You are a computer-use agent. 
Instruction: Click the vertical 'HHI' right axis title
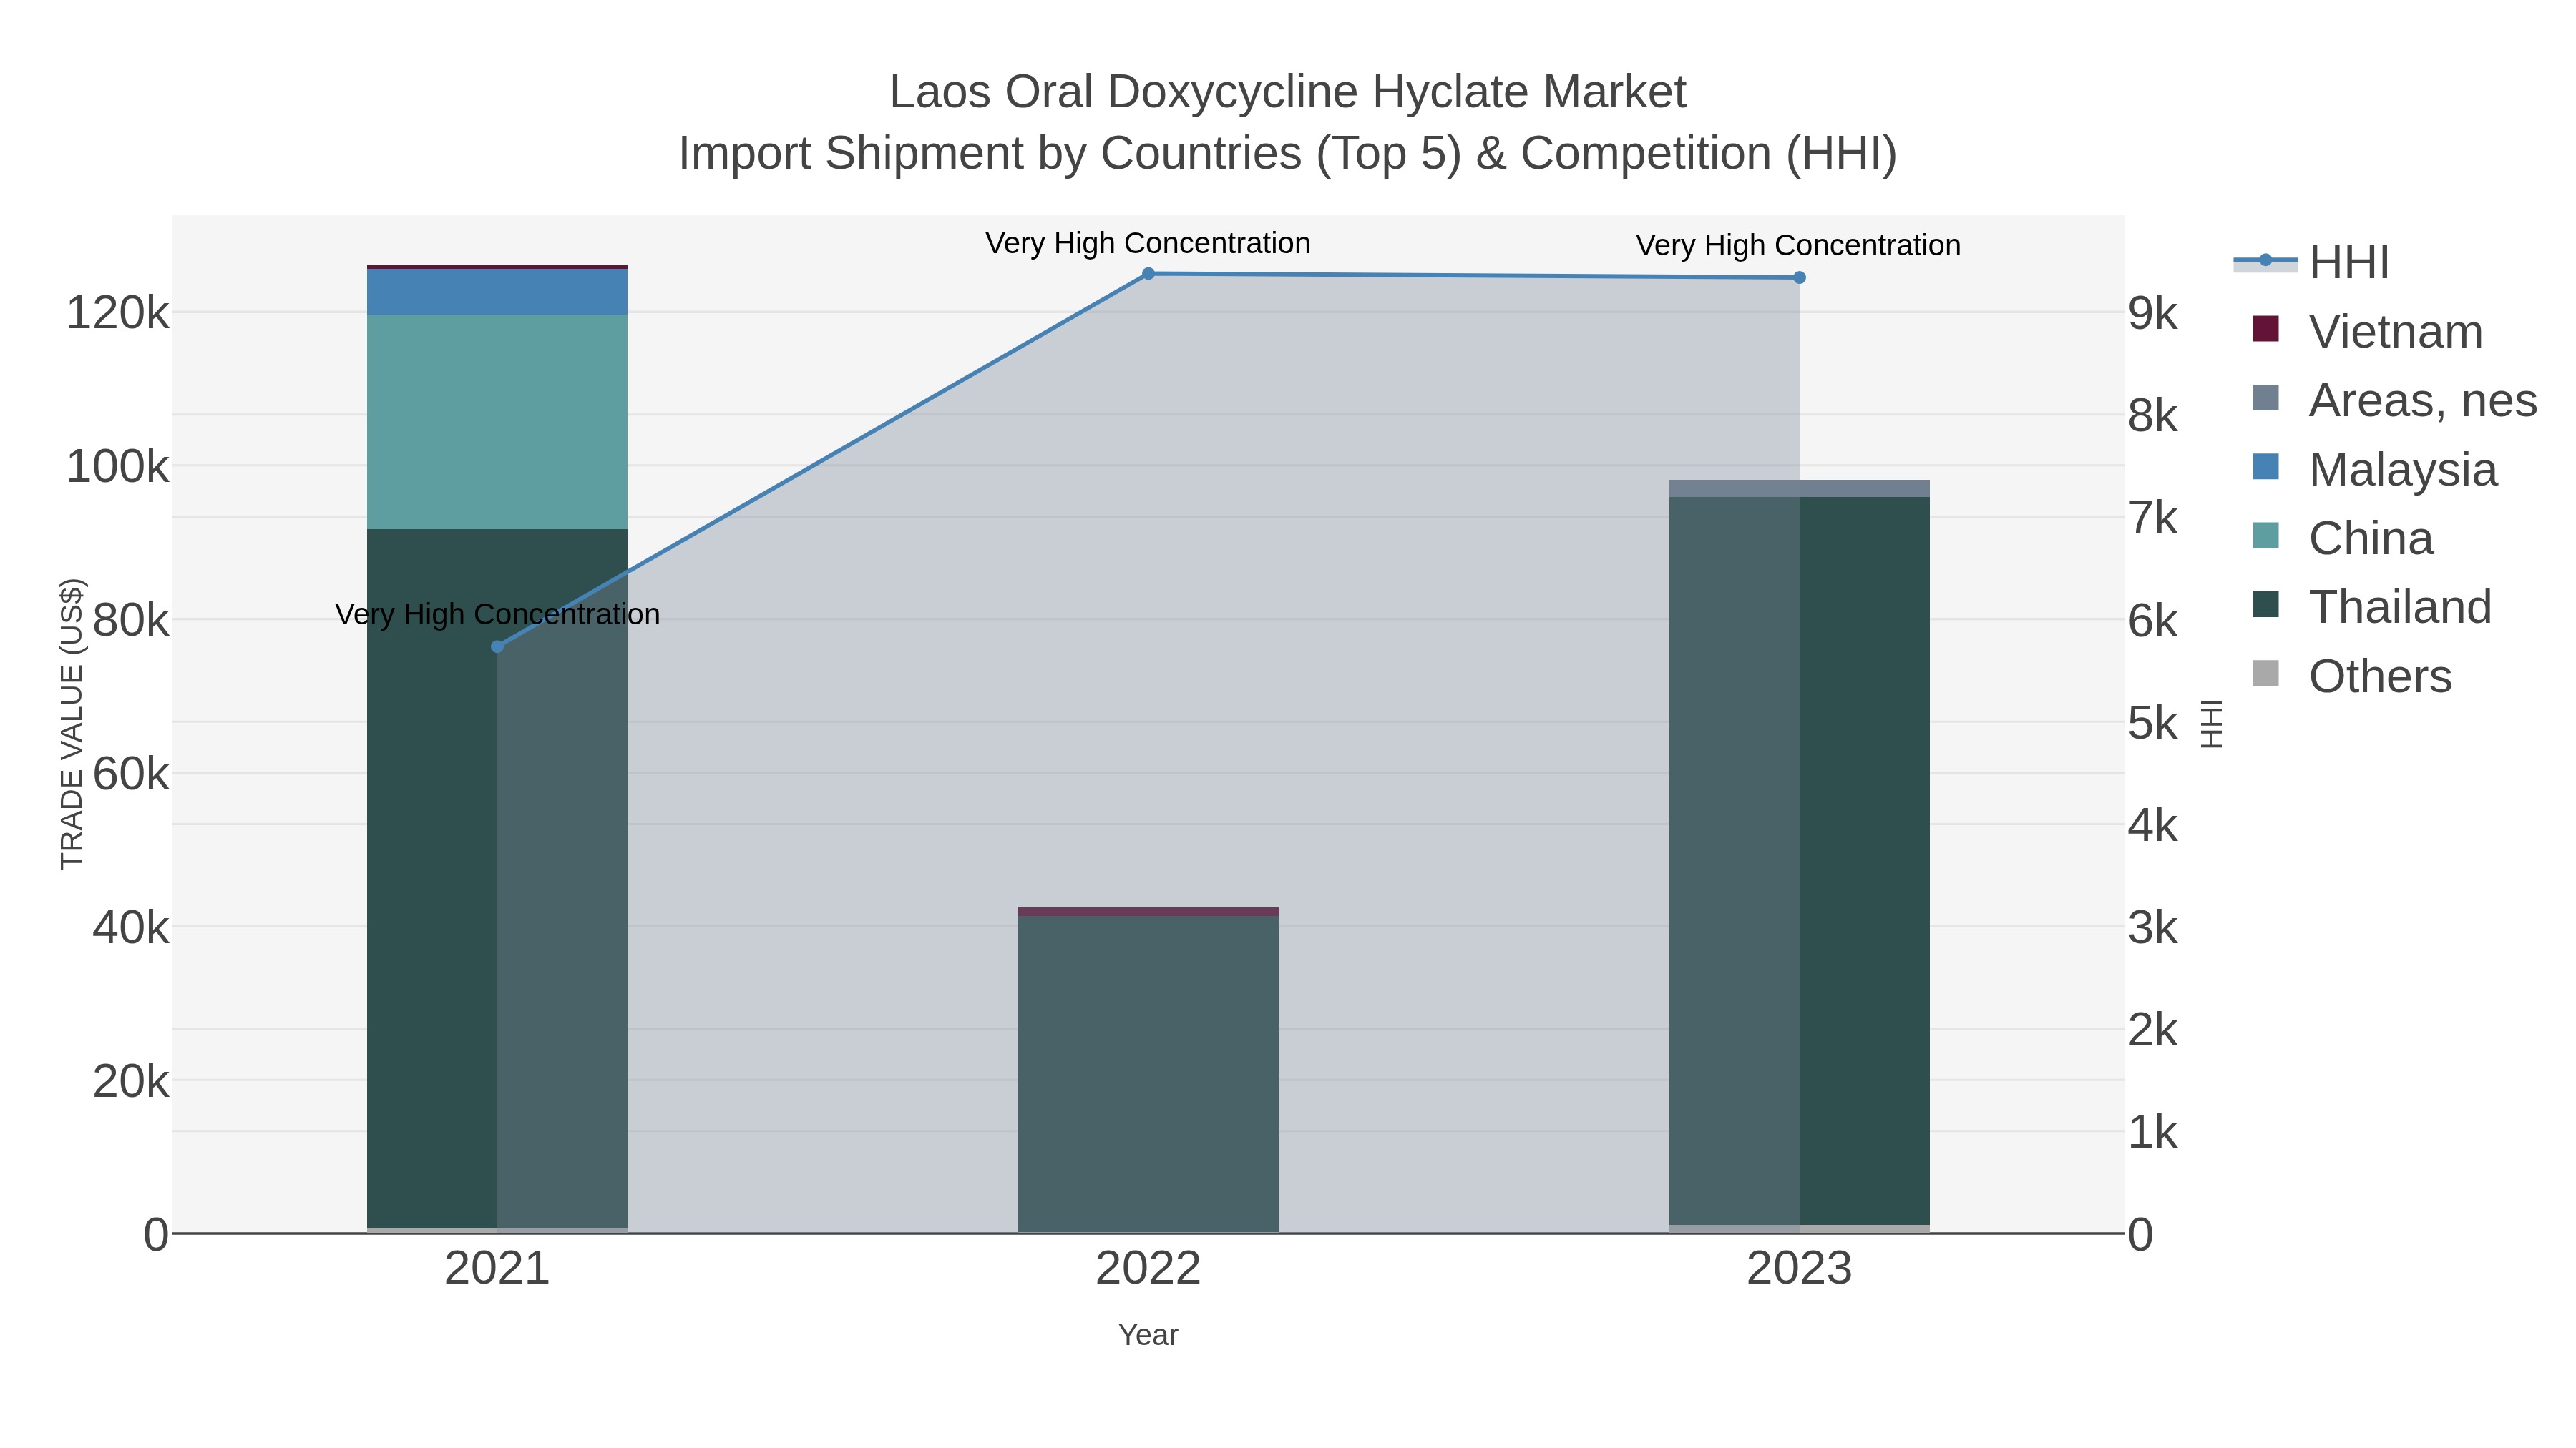(x=2212, y=724)
